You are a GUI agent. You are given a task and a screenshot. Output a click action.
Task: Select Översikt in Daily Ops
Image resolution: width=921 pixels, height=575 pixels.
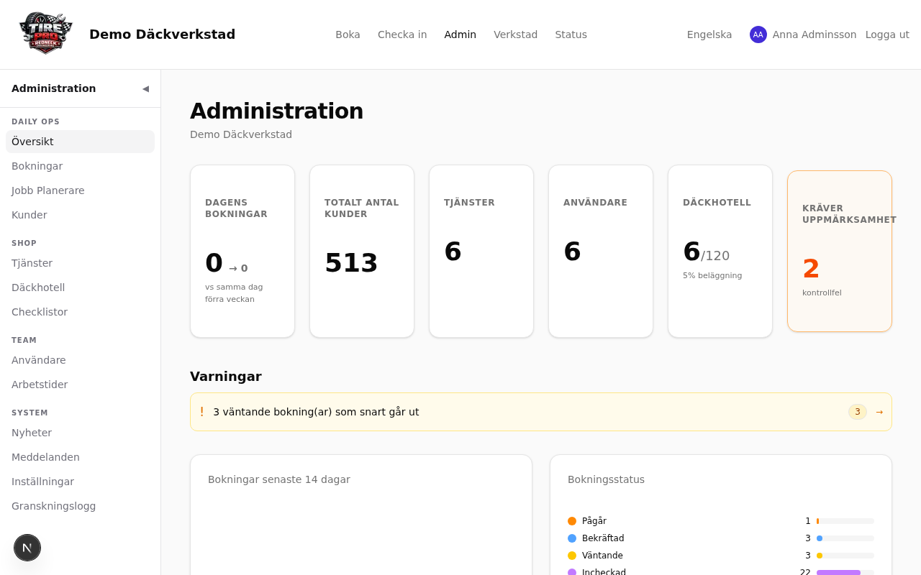[32, 142]
